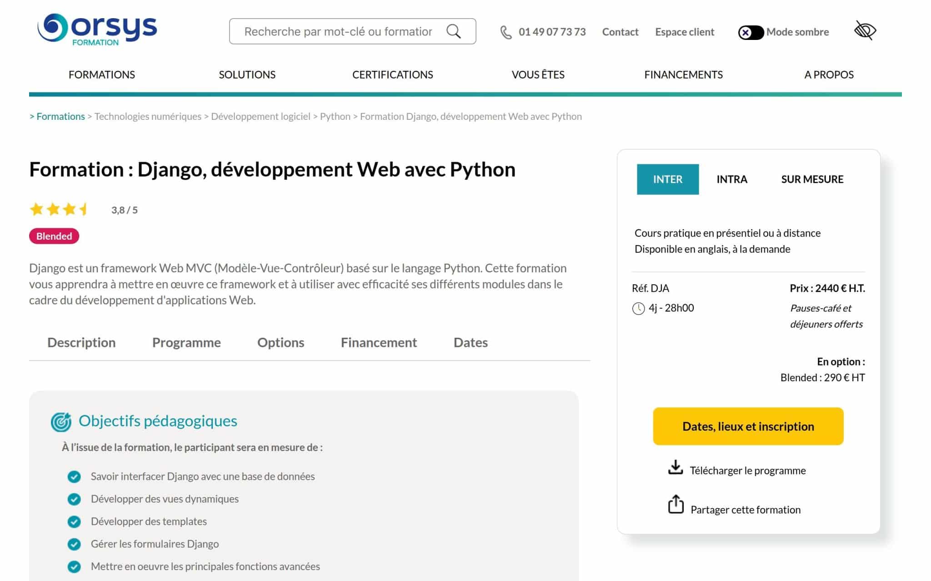Switch to the Options tab
The width and height of the screenshot is (931, 581).
coord(281,342)
